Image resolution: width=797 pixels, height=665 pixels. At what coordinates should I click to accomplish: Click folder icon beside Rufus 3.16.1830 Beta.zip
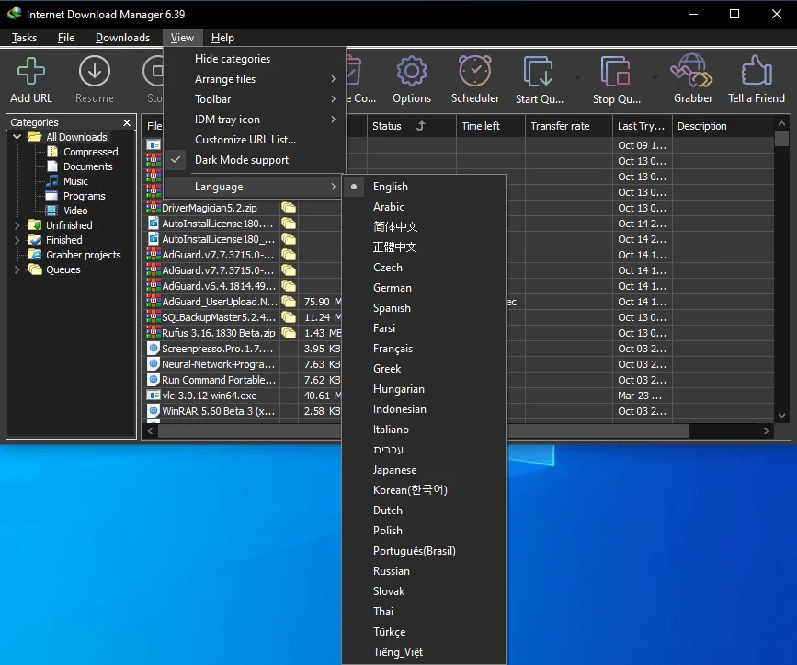coord(289,333)
